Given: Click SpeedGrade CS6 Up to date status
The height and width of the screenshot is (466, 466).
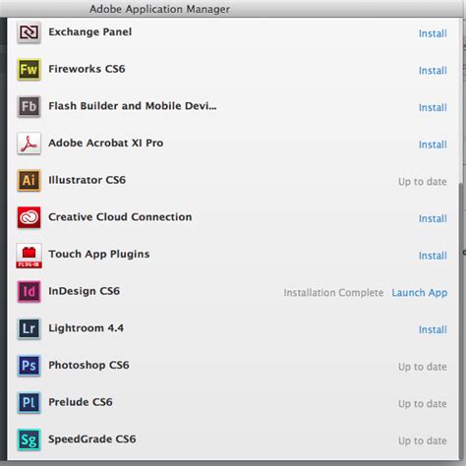Looking at the screenshot, I should (423, 440).
